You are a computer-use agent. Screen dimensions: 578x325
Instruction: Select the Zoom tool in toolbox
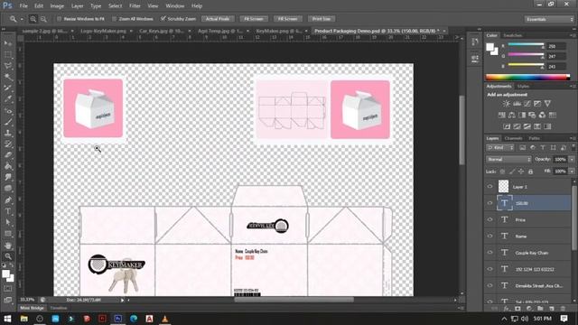click(x=8, y=256)
